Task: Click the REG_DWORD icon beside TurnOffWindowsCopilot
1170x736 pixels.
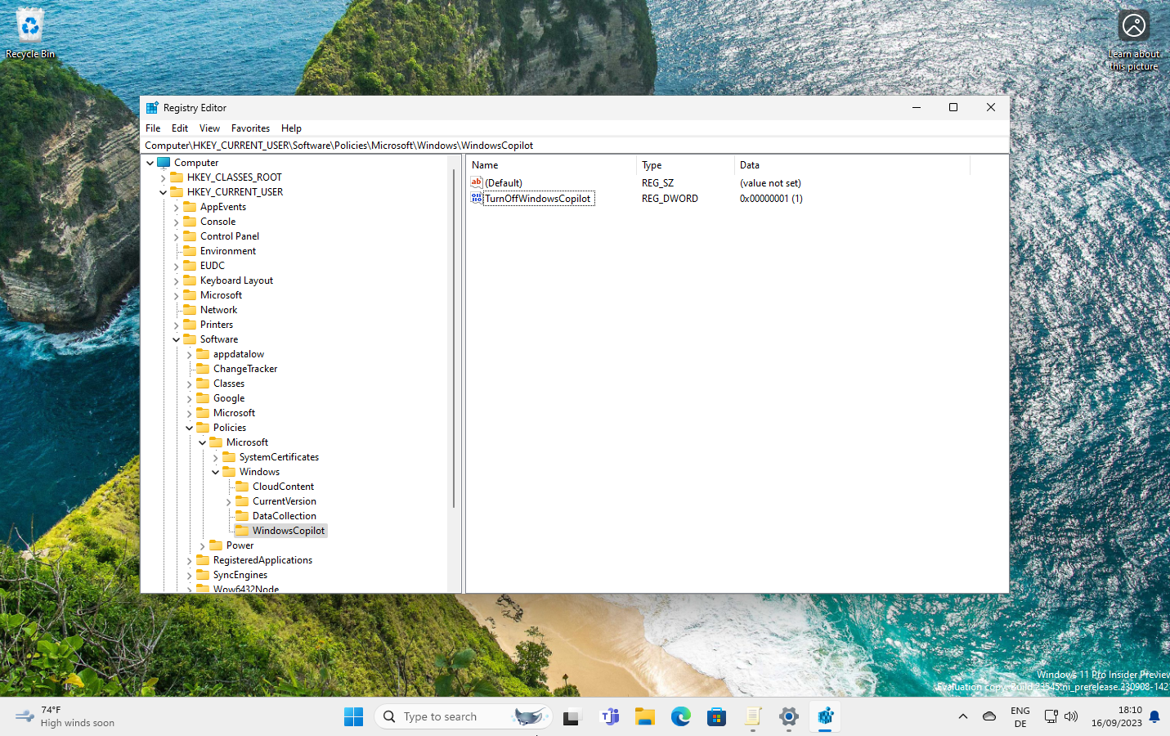Action: coord(477,198)
